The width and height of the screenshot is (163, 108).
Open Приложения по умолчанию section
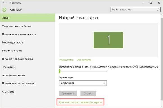point(28,83)
